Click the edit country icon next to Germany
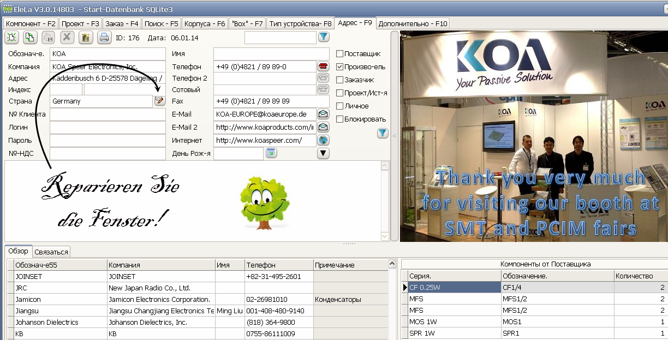This screenshot has width=668, height=340. click(159, 101)
